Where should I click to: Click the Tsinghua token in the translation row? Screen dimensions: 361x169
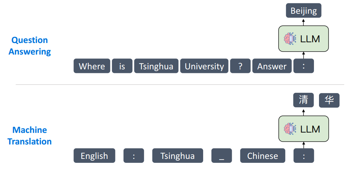(177, 156)
